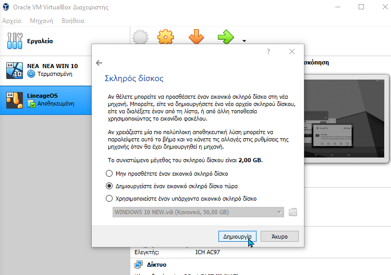The image size is (391, 275).
Task: Expand the Start button dropdown arrow
Action: point(244,41)
